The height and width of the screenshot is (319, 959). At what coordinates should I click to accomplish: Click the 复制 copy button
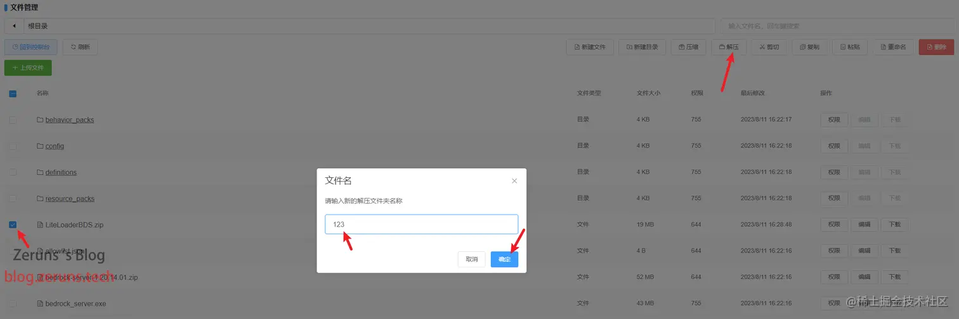point(810,47)
